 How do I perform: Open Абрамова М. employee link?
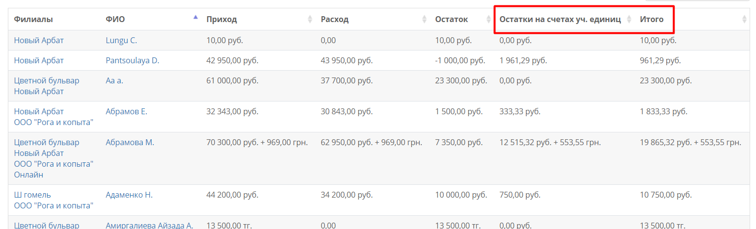[130, 142]
